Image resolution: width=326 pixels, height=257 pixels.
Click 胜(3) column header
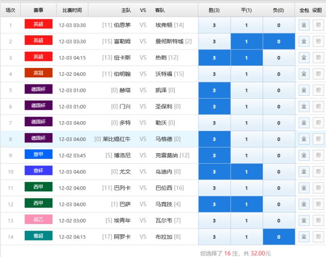[x=214, y=10]
